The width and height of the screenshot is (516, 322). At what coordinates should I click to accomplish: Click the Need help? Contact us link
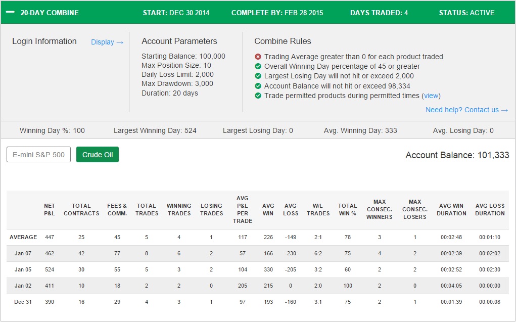[x=466, y=110]
